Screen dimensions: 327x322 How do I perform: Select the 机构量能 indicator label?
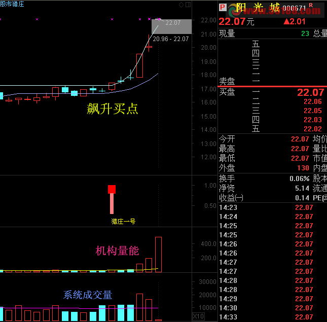(x=117, y=251)
